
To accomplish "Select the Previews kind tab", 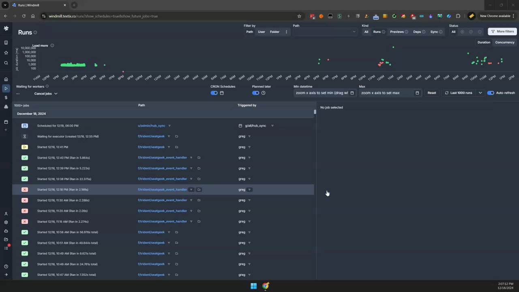I will click(x=399, y=32).
